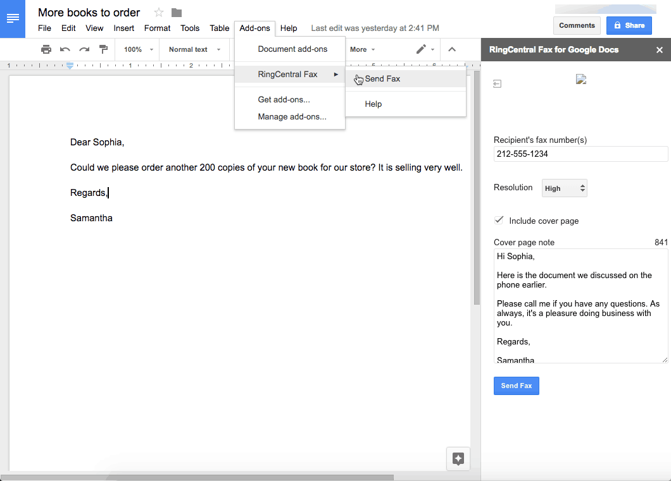The height and width of the screenshot is (481, 671).
Task: Click the horizontal scrollbar at bottom
Action: (x=197, y=477)
